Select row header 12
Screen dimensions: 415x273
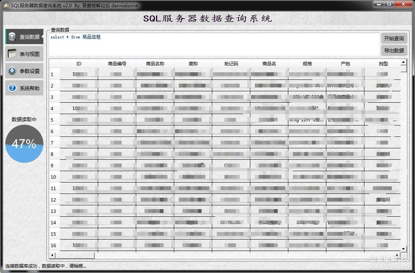point(54,200)
